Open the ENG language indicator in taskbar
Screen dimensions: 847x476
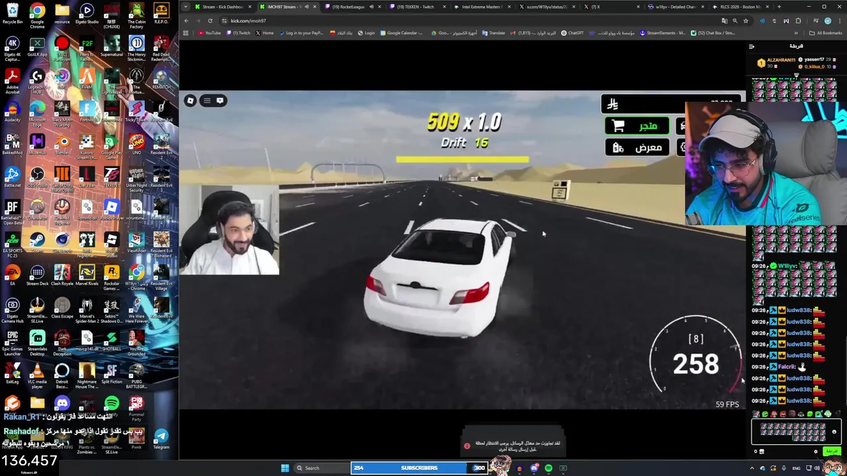[x=796, y=468]
